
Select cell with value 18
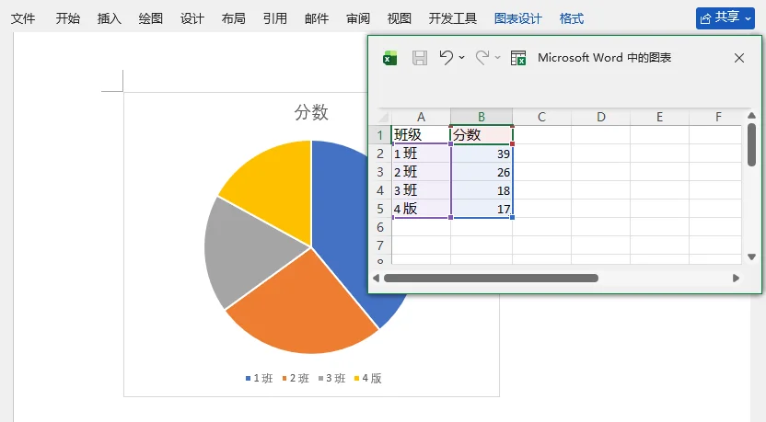482,190
